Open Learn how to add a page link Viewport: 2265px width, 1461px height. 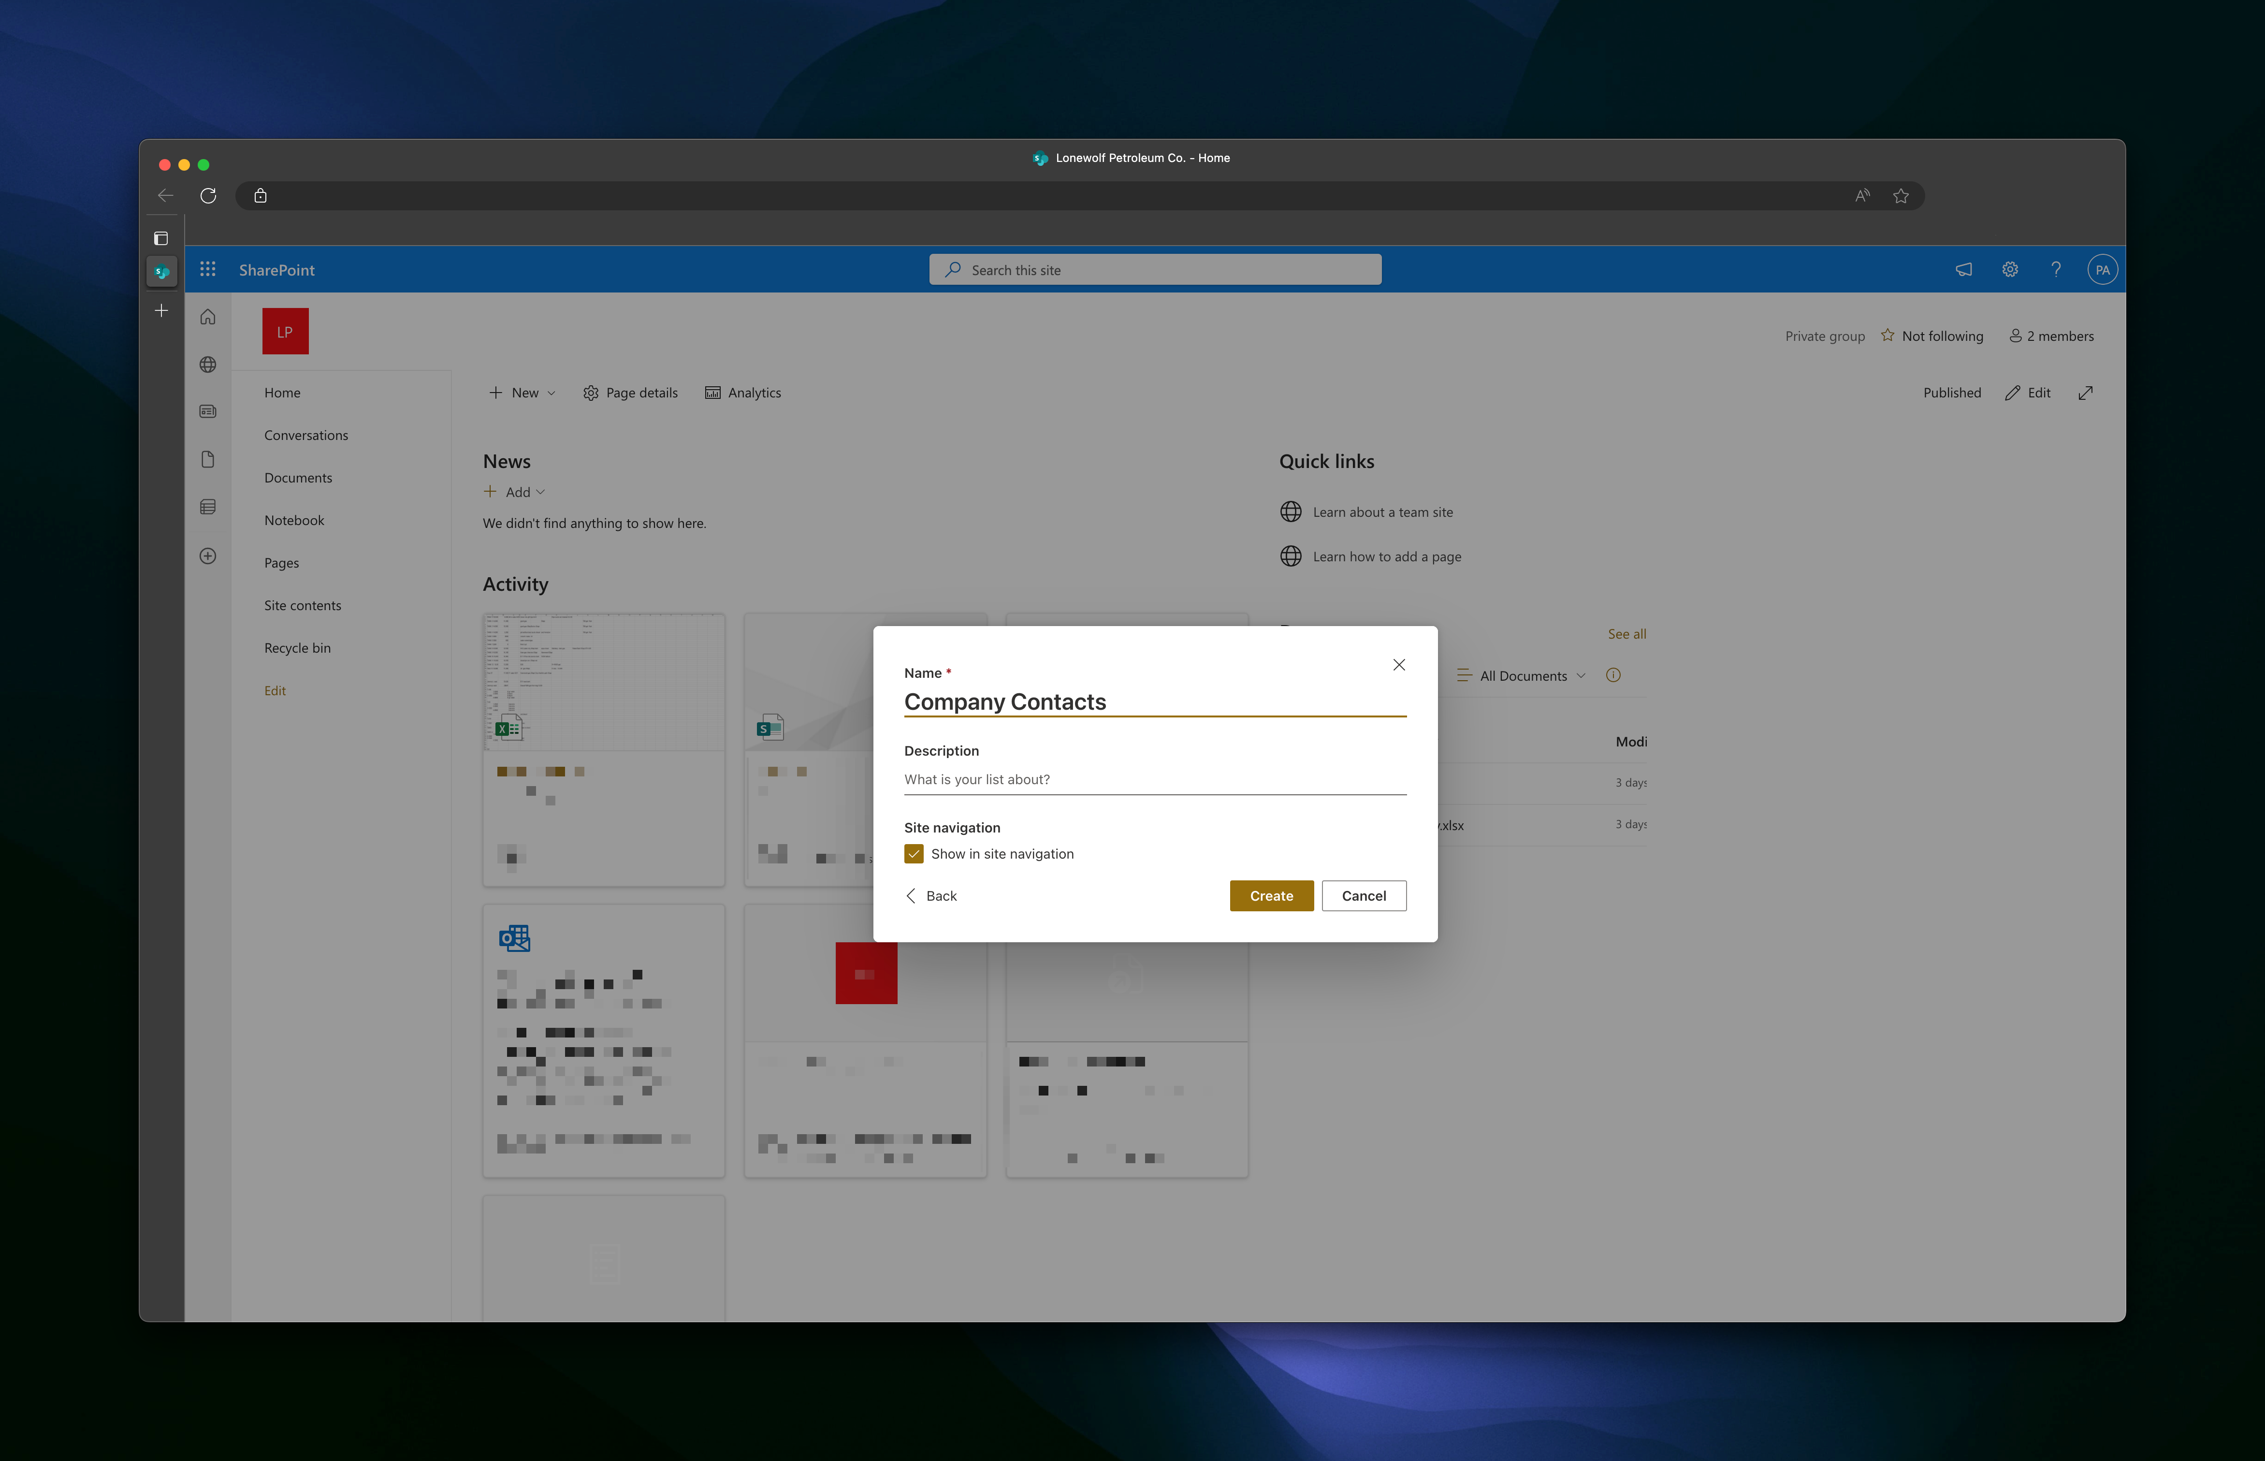pyautogui.click(x=1371, y=557)
